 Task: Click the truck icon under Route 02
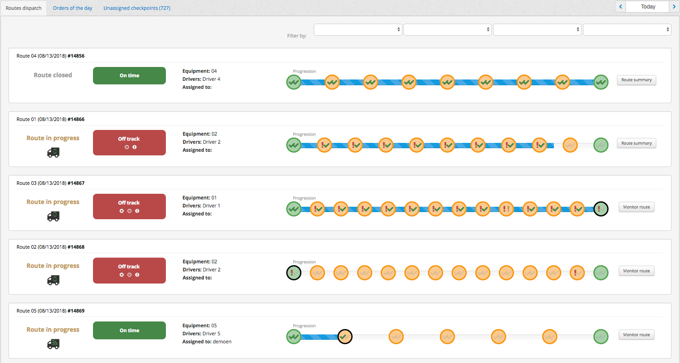pyautogui.click(x=53, y=280)
